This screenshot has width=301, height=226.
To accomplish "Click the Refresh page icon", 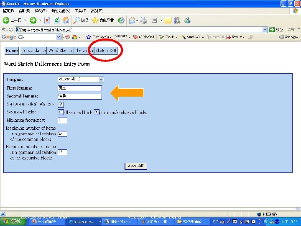I will click(x=56, y=20).
